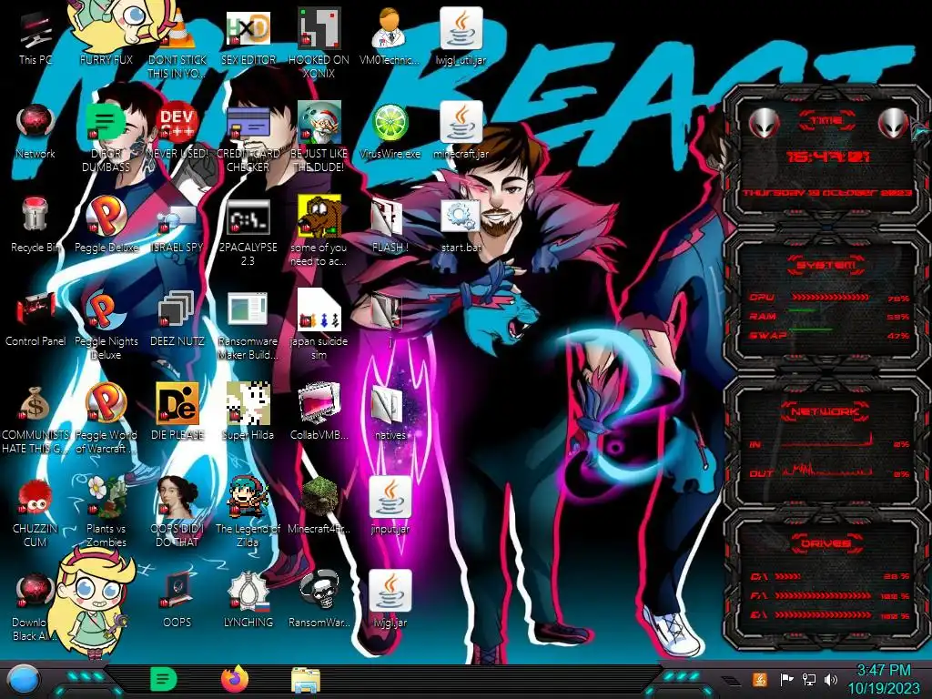932x699 pixels.
Task: Click the NETWORK widget header
Action: point(826,411)
